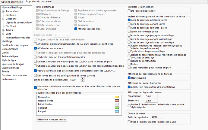Enable Cacher les cotes et annotations bancales

[36, 57]
